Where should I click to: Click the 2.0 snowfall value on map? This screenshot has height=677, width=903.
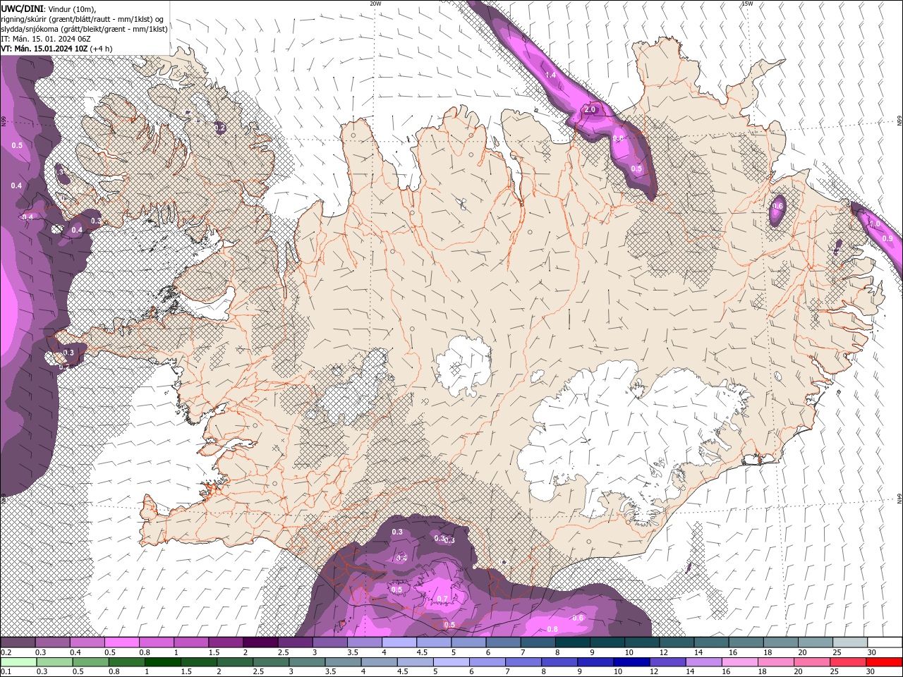pyautogui.click(x=590, y=110)
